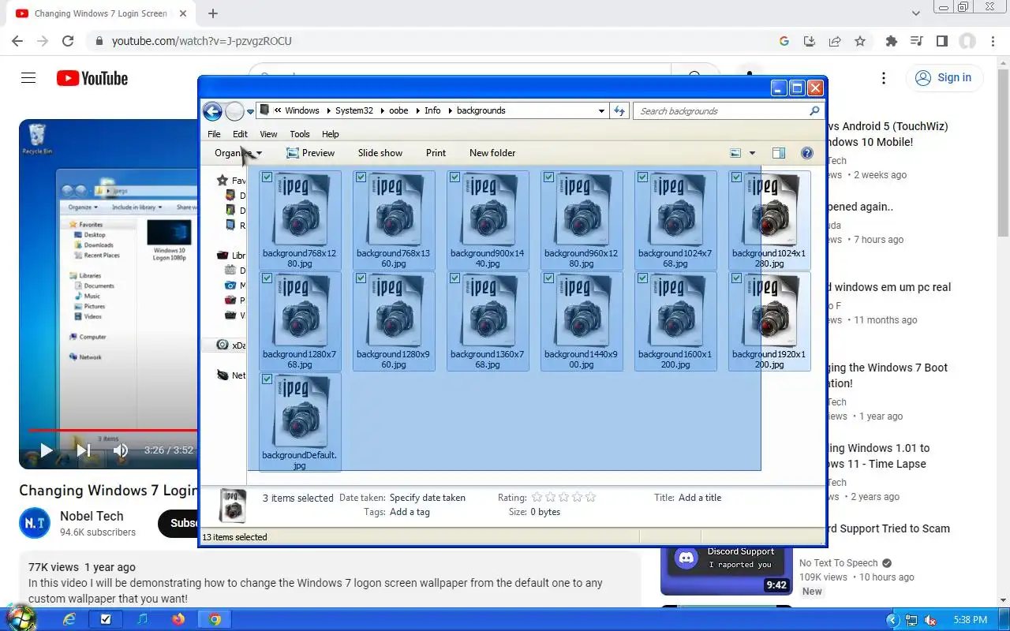
Task: Click Add a tag field
Action: (x=410, y=512)
